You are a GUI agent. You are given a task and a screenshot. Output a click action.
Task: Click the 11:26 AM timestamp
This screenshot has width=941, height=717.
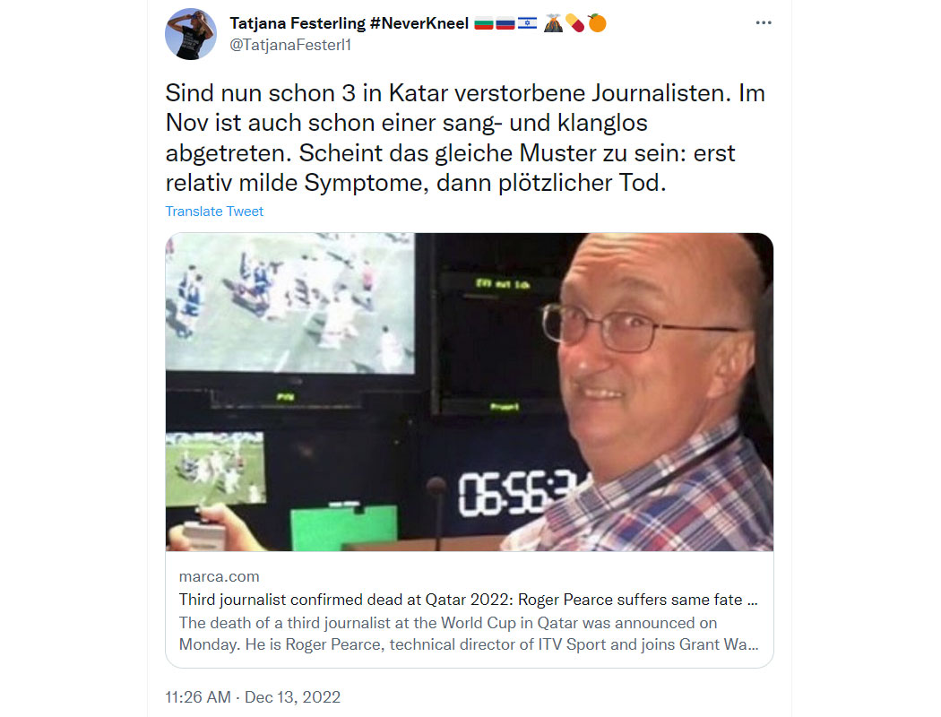(x=198, y=697)
